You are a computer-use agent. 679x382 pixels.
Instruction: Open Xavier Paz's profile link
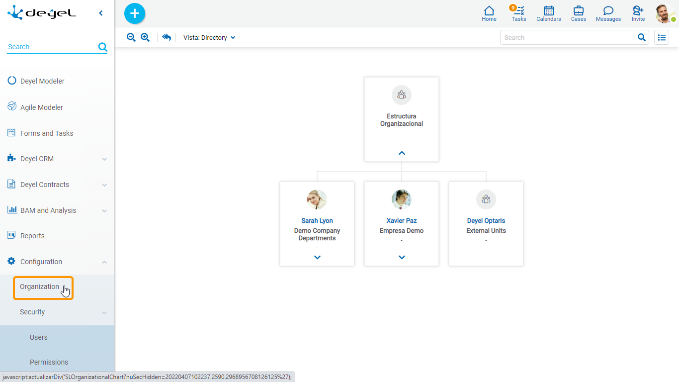[x=401, y=220]
